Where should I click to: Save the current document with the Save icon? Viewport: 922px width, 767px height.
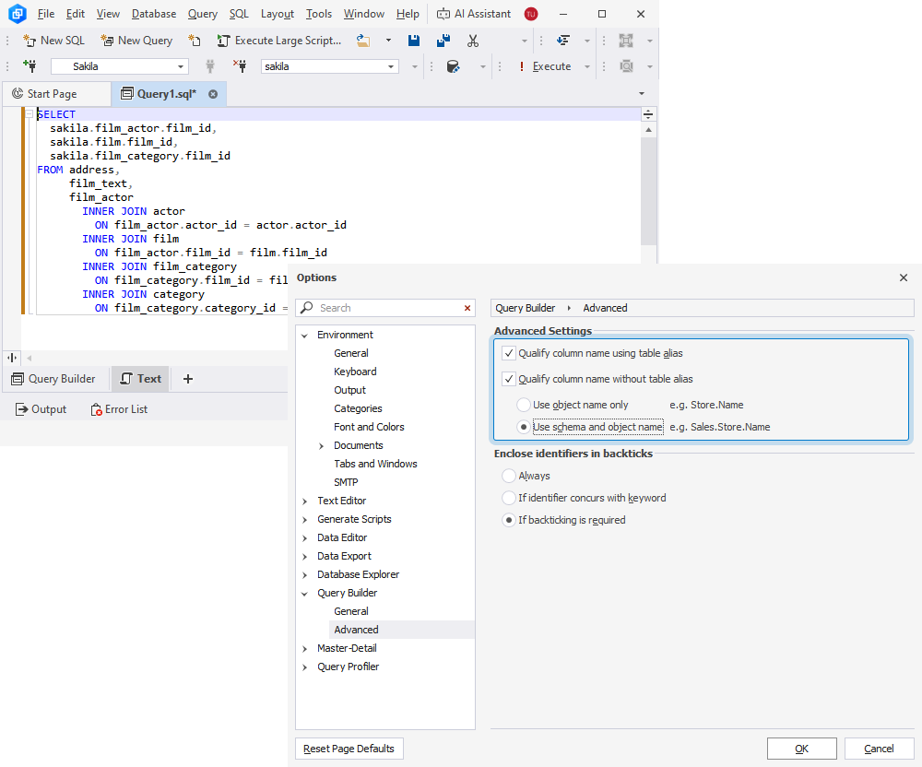(415, 40)
